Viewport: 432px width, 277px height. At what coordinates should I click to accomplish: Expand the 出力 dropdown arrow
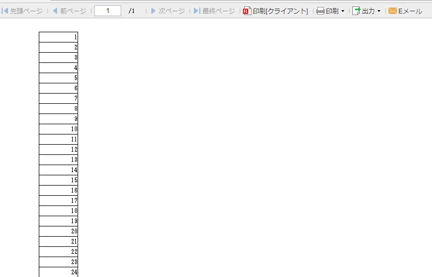pyautogui.click(x=379, y=11)
